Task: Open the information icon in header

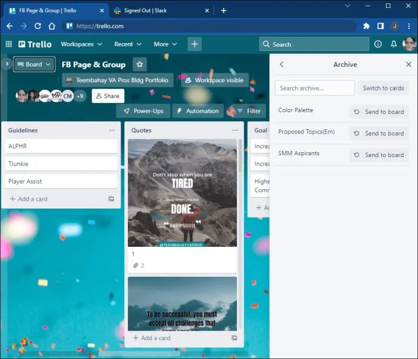Action: pos(378,44)
